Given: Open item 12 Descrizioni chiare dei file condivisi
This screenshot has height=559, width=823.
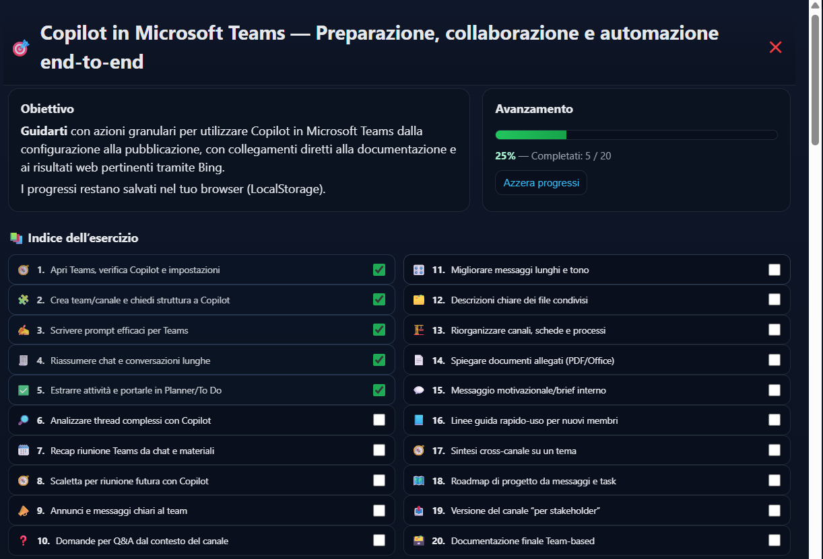Looking at the screenshot, I should tap(597, 300).
